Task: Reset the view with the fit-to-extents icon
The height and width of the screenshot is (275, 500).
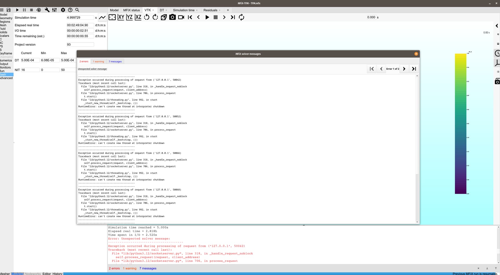Action: (112, 17)
